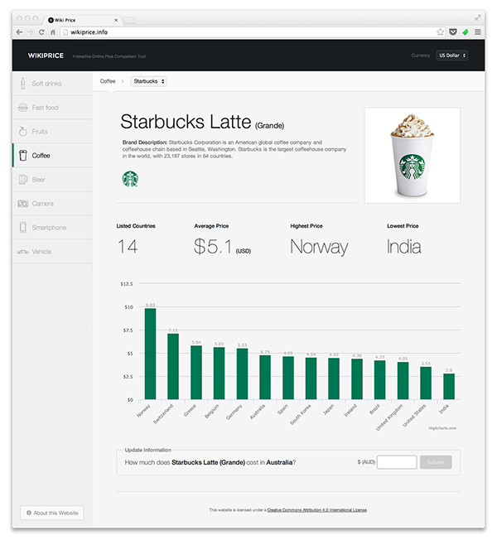Open the Fruits category
Screen dimensions: 497x540
(x=52, y=131)
